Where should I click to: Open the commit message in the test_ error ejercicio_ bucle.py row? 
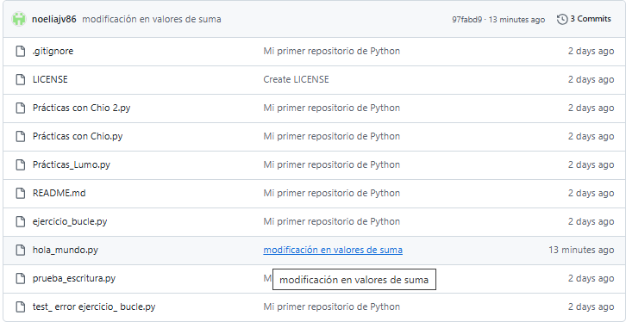click(x=331, y=307)
